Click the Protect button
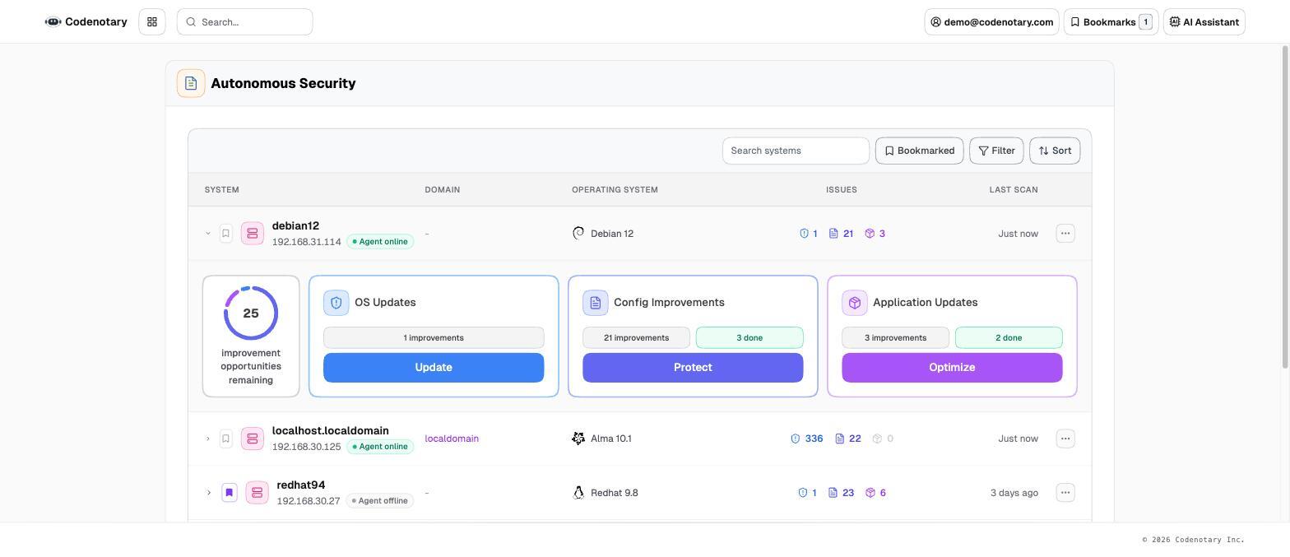The image size is (1290, 557). [693, 368]
